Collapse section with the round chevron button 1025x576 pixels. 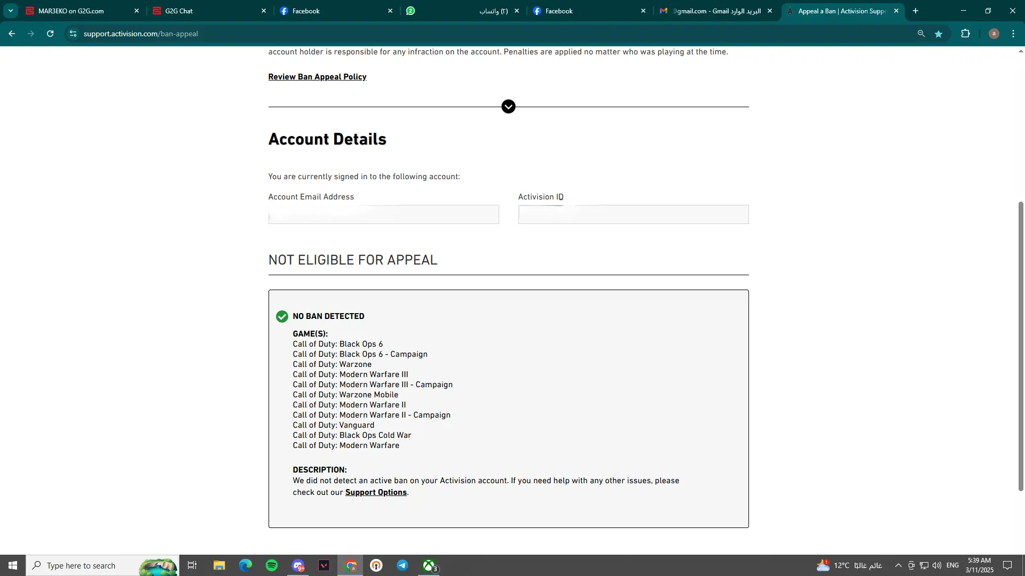(x=508, y=107)
